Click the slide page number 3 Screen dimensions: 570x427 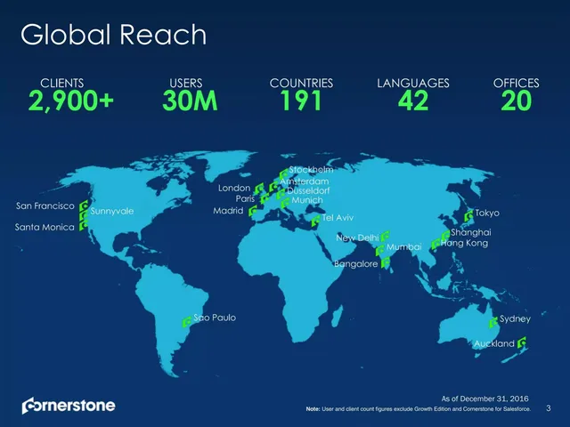549,408
